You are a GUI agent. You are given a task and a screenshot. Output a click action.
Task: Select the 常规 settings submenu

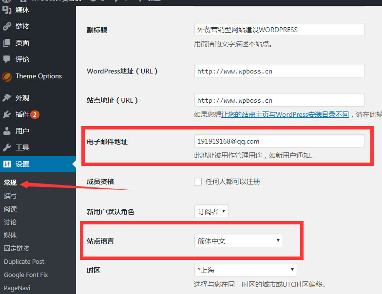pyautogui.click(x=10, y=183)
